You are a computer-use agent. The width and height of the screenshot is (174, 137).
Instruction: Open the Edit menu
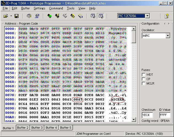click(x=14, y=8)
